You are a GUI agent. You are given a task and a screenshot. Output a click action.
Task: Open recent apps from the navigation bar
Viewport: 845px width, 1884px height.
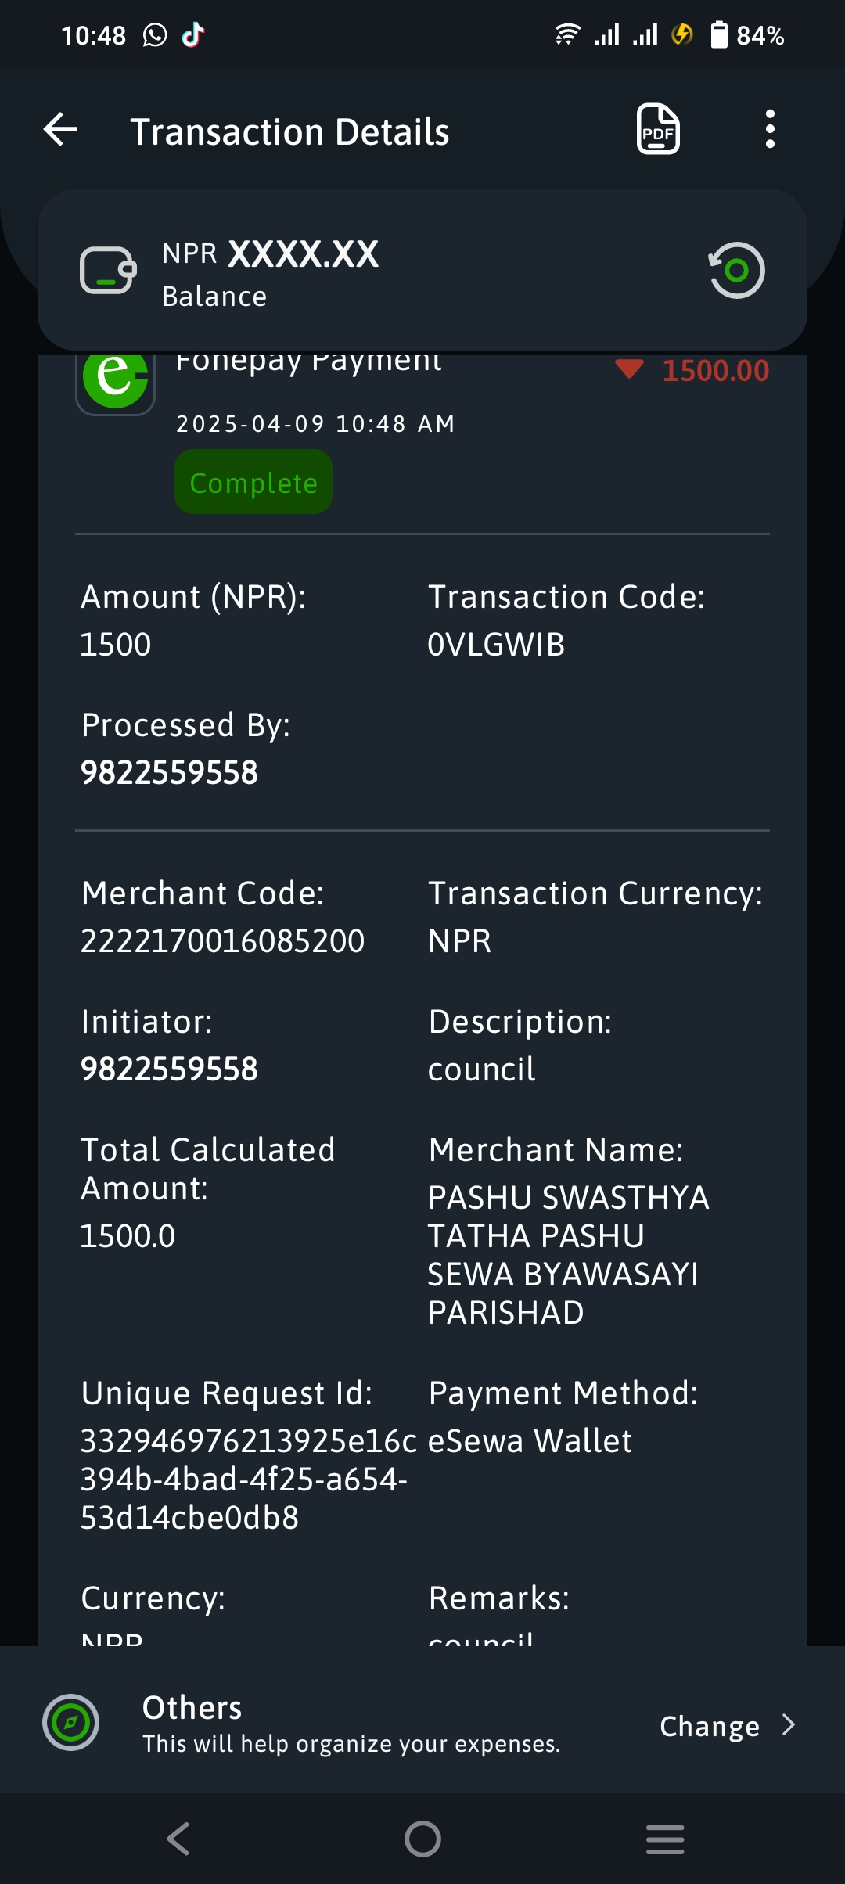[x=665, y=1839]
